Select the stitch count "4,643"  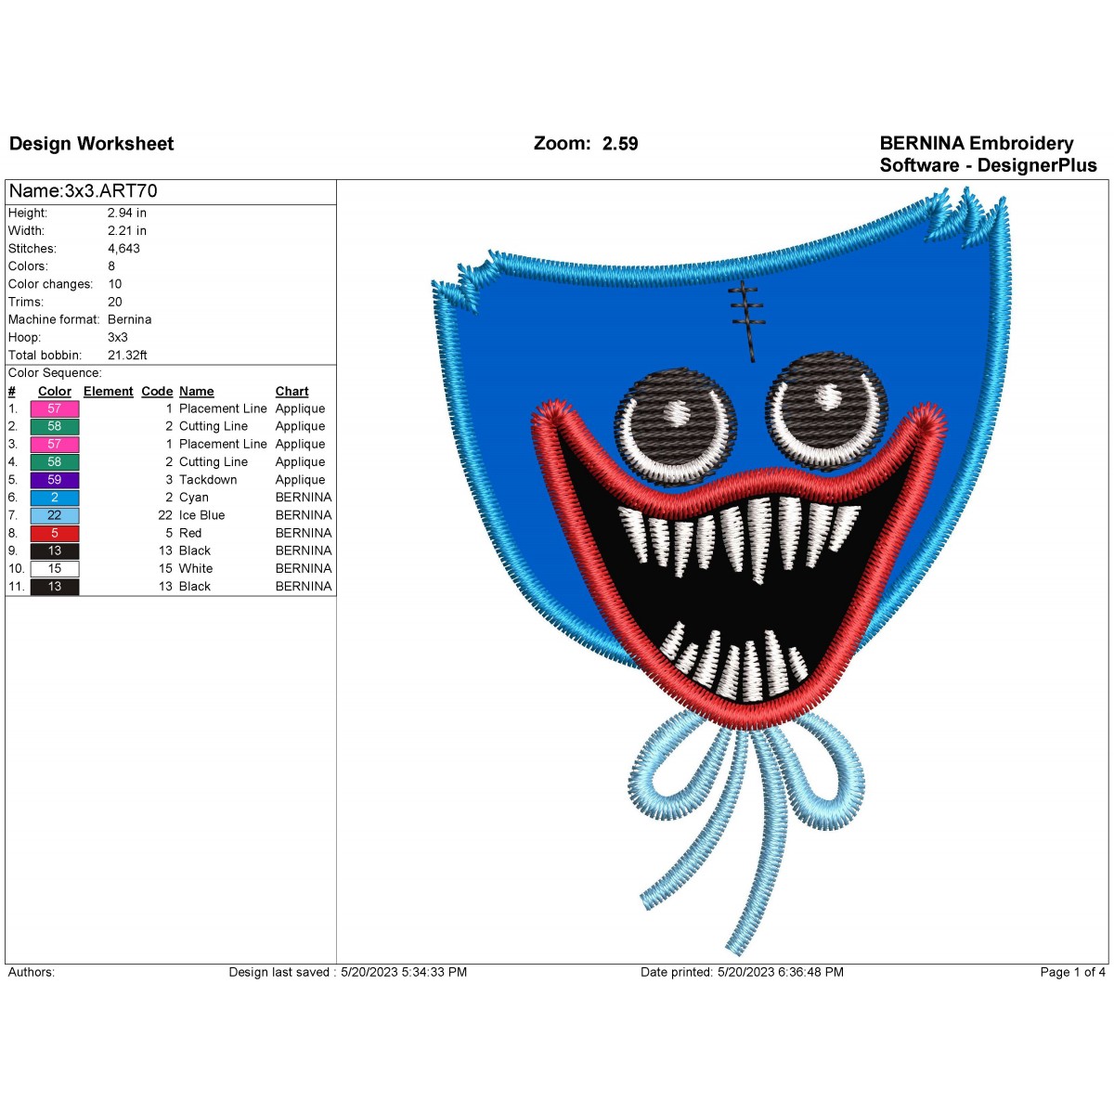click(124, 248)
